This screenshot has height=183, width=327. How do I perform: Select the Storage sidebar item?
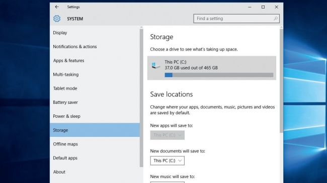click(x=95, y=130)
